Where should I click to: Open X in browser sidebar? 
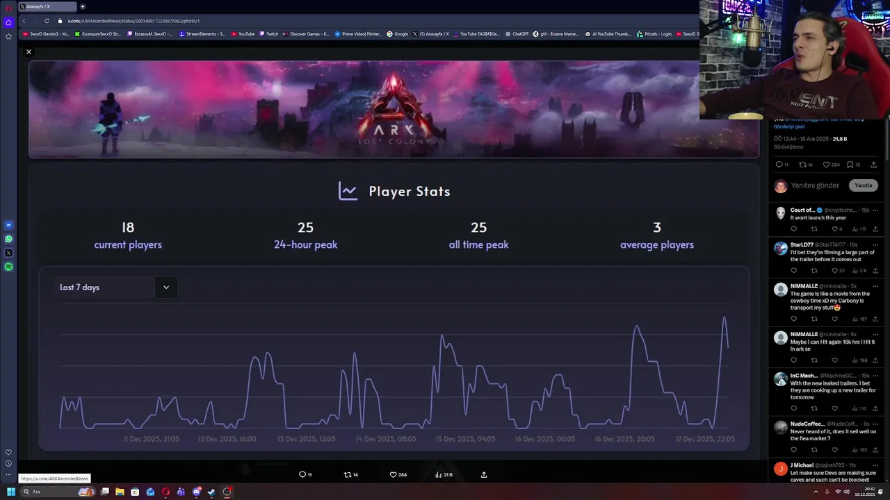(8, 253)
